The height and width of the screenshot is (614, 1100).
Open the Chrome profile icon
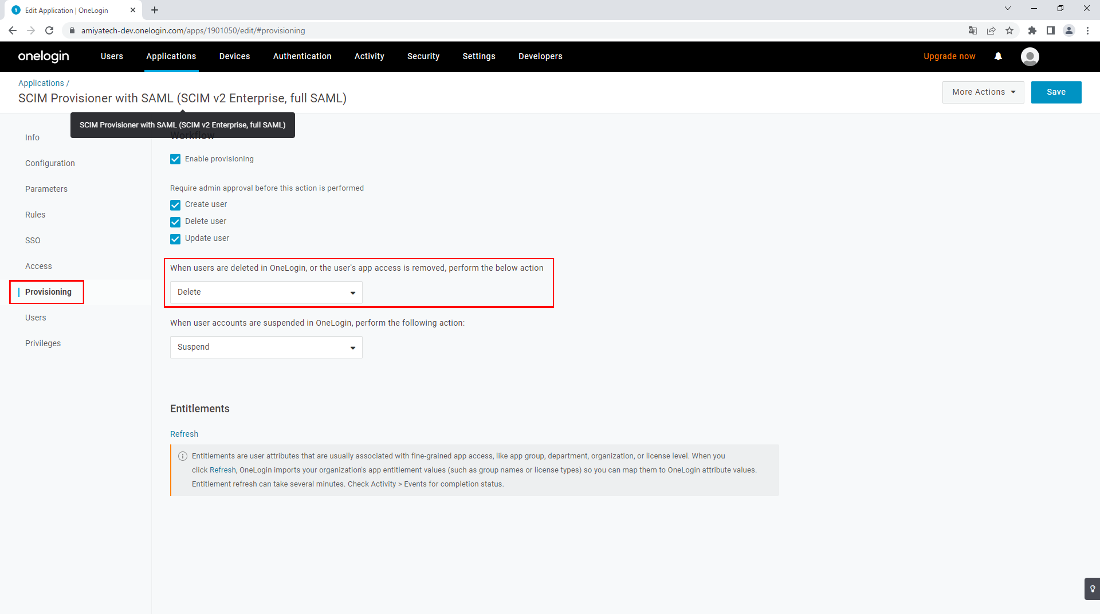[x=1069, y=30]
